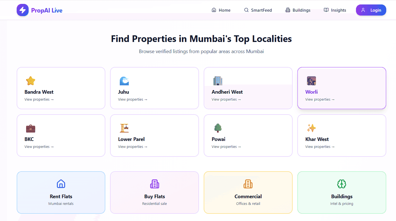The image size is (396, 221).
Task: Click the sparkles icon on Khar West card
Action: tap(311, 128)
